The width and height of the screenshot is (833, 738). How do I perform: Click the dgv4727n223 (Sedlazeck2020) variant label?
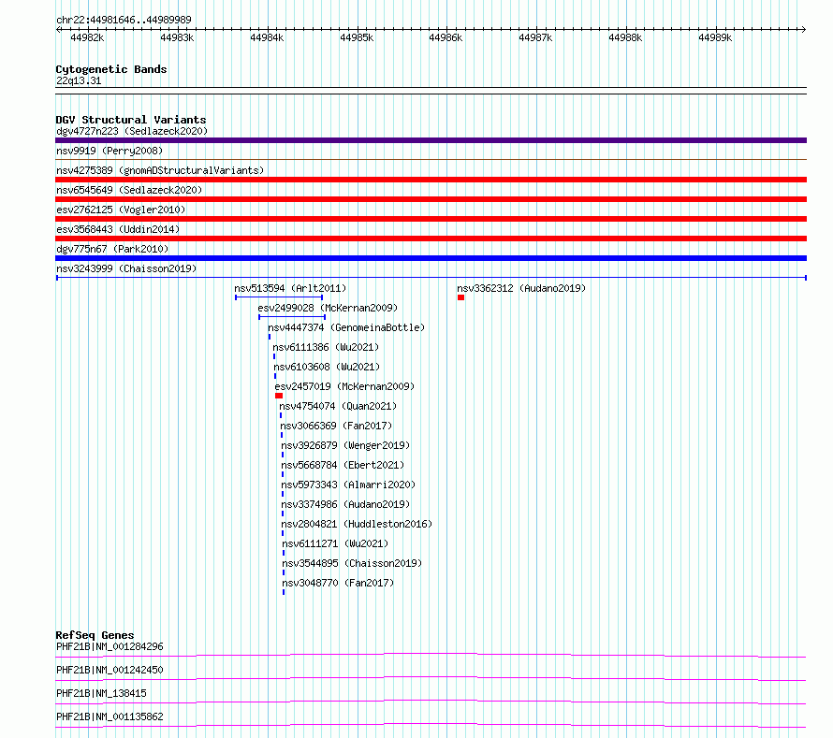tap(132, 131)
